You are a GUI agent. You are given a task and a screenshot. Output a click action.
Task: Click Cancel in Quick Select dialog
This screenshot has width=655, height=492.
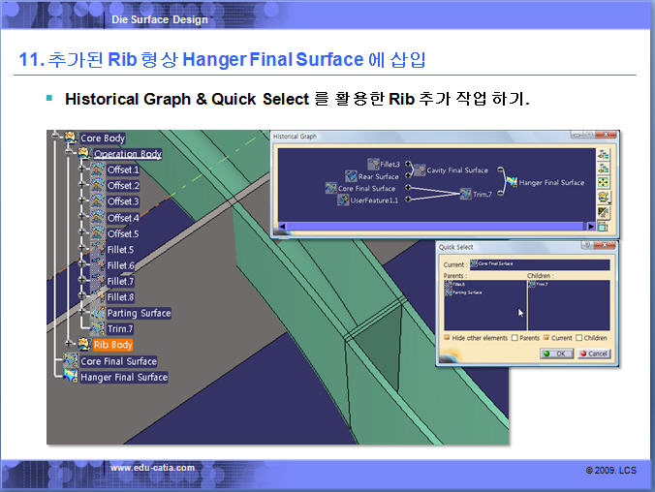click(593, 354)
